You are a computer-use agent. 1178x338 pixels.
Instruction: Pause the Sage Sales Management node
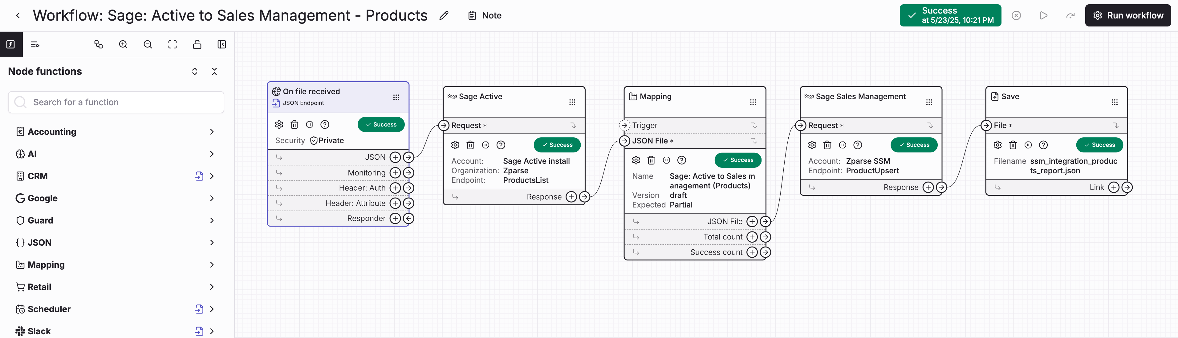coord(843,145)
